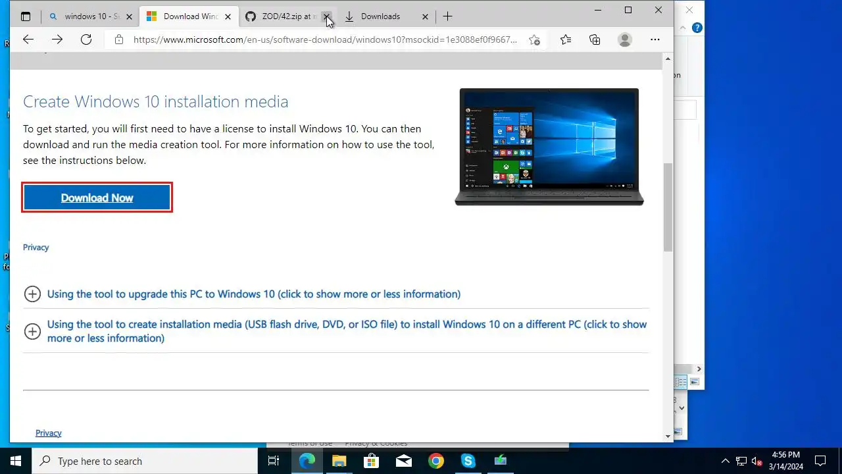Click the Download Now button
This screenshot has height=474, width=842.
[x=97, y=197]
